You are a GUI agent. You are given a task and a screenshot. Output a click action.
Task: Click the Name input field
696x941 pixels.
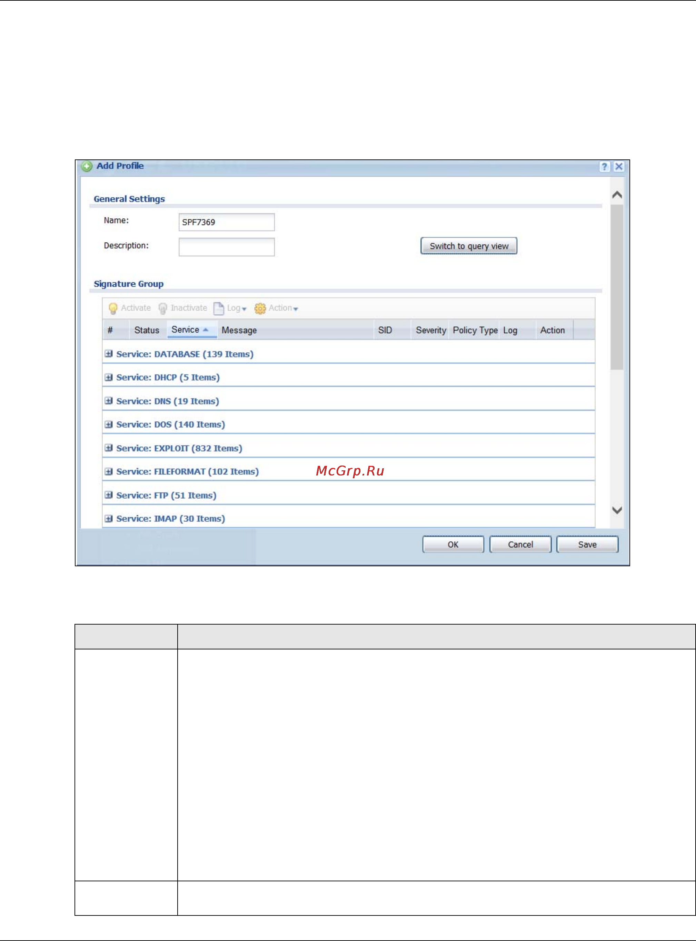[227, 222]
